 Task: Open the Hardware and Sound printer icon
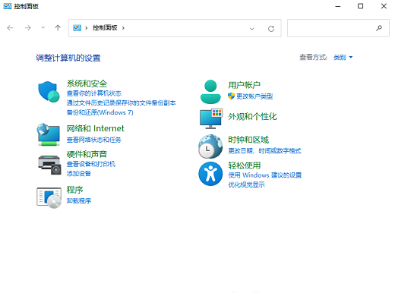(x=49, y=165)
